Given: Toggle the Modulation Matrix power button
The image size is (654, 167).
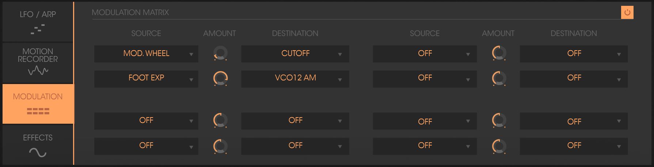Looking at the screenshot, I should tap(627, 12).
